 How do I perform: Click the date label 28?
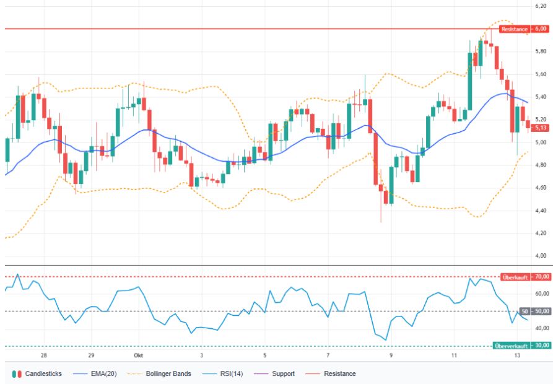[x=44, y=356]
